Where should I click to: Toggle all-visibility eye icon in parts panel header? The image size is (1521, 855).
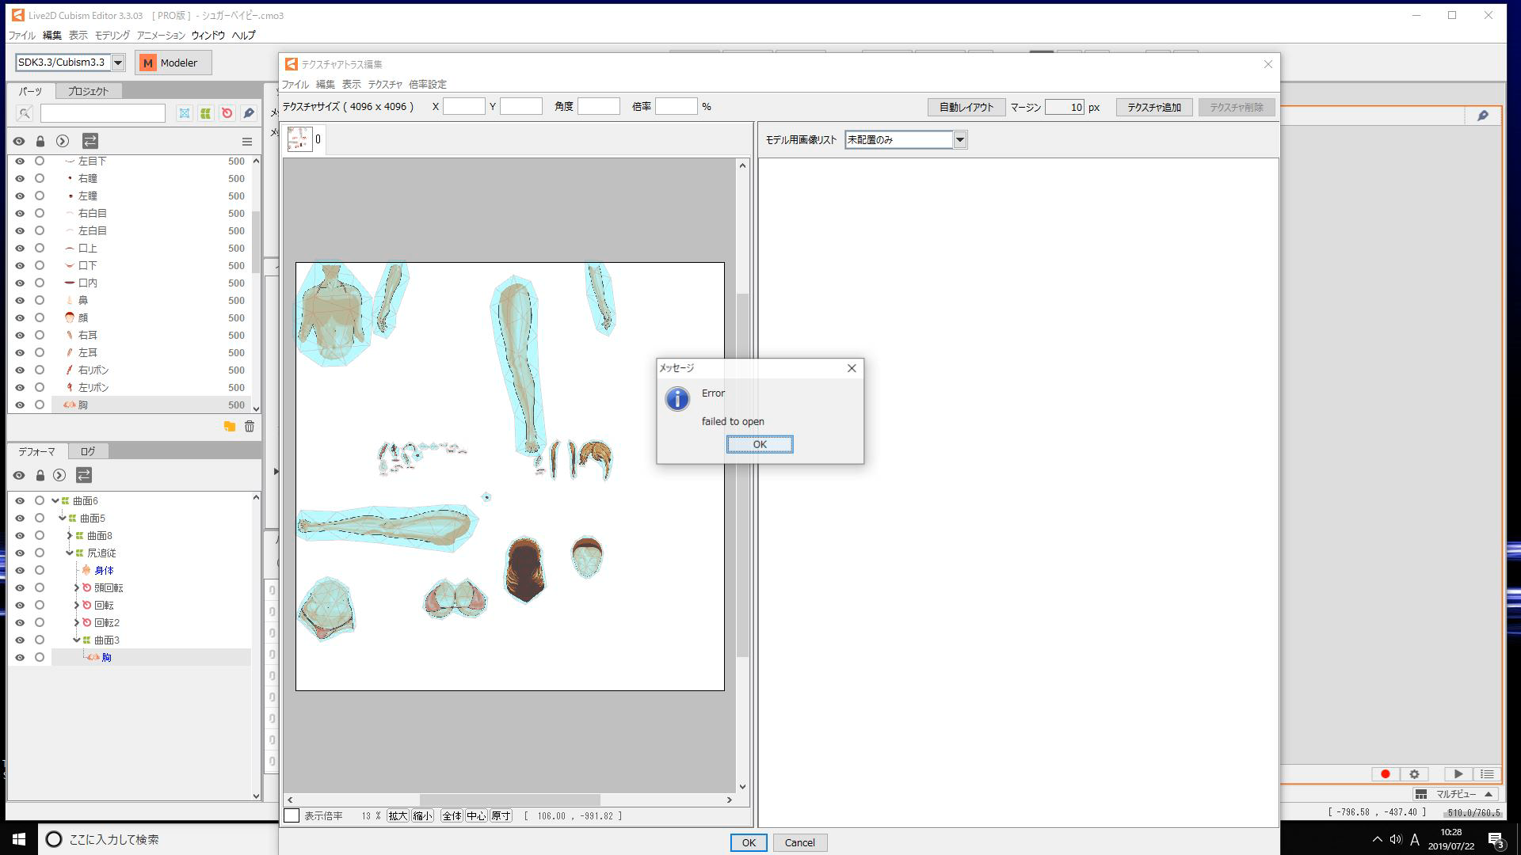[19, 141]
